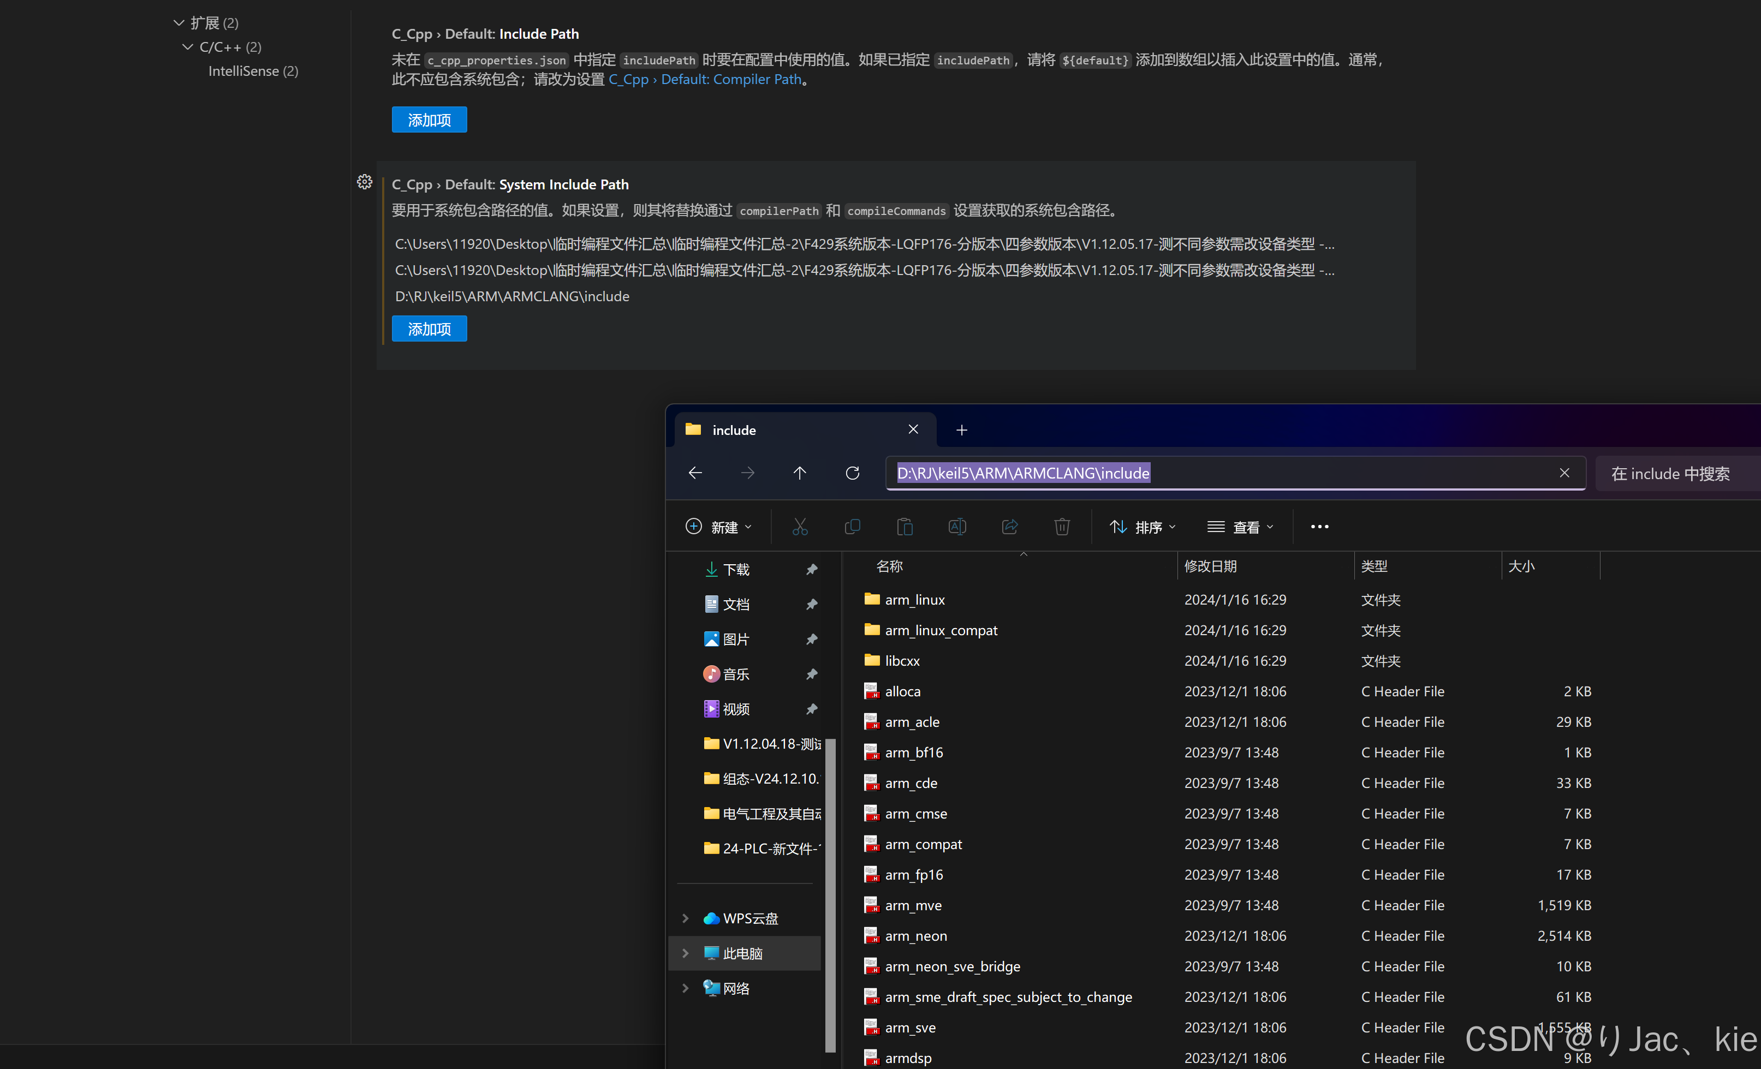This screenshot has height=1069, width=1761.
Task: Click the Paste icon in Explorer toolbar
Action: 905,527
